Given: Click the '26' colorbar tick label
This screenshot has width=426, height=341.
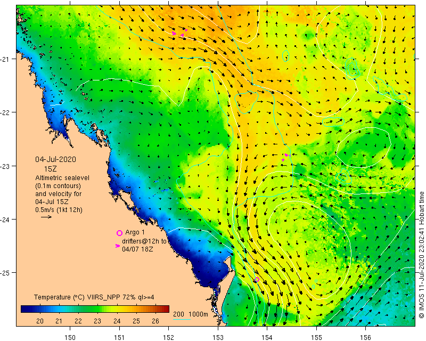Looking at the screenshot, I should (155, 321).
